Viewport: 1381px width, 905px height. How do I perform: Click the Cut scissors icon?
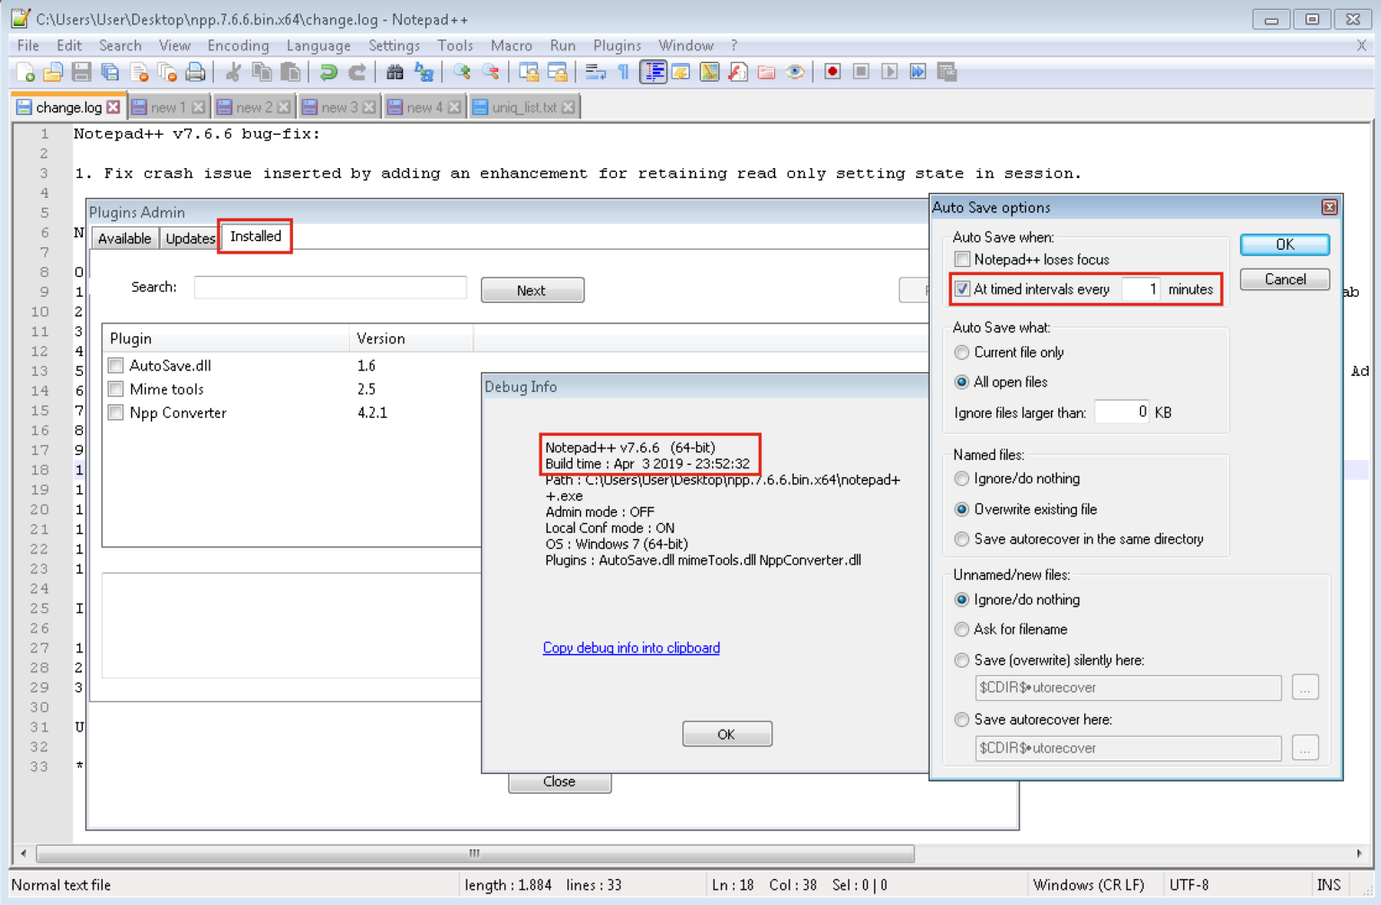(234, 72)
